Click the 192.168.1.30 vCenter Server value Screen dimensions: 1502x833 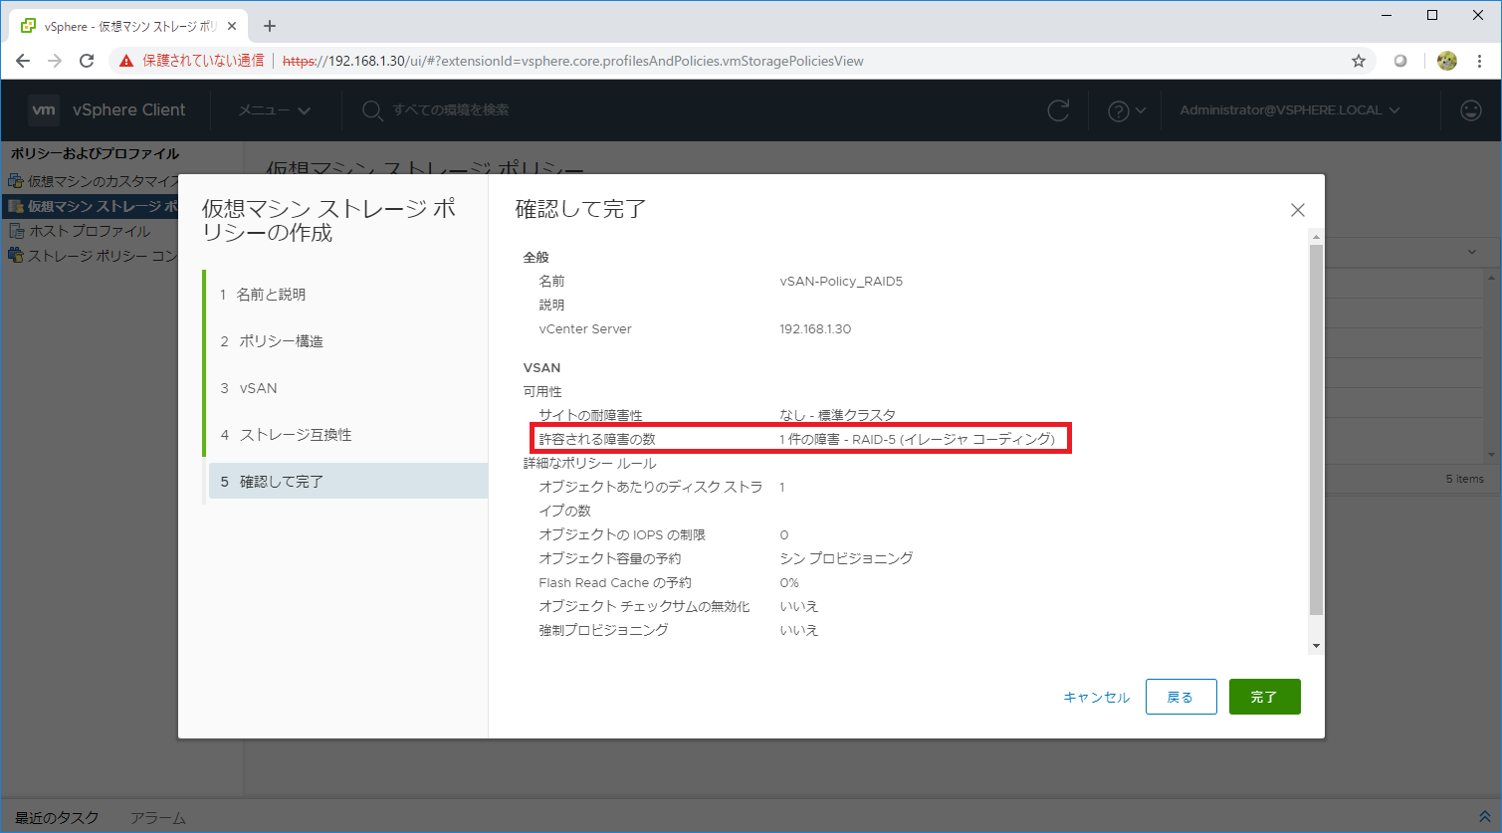point(815,329)
